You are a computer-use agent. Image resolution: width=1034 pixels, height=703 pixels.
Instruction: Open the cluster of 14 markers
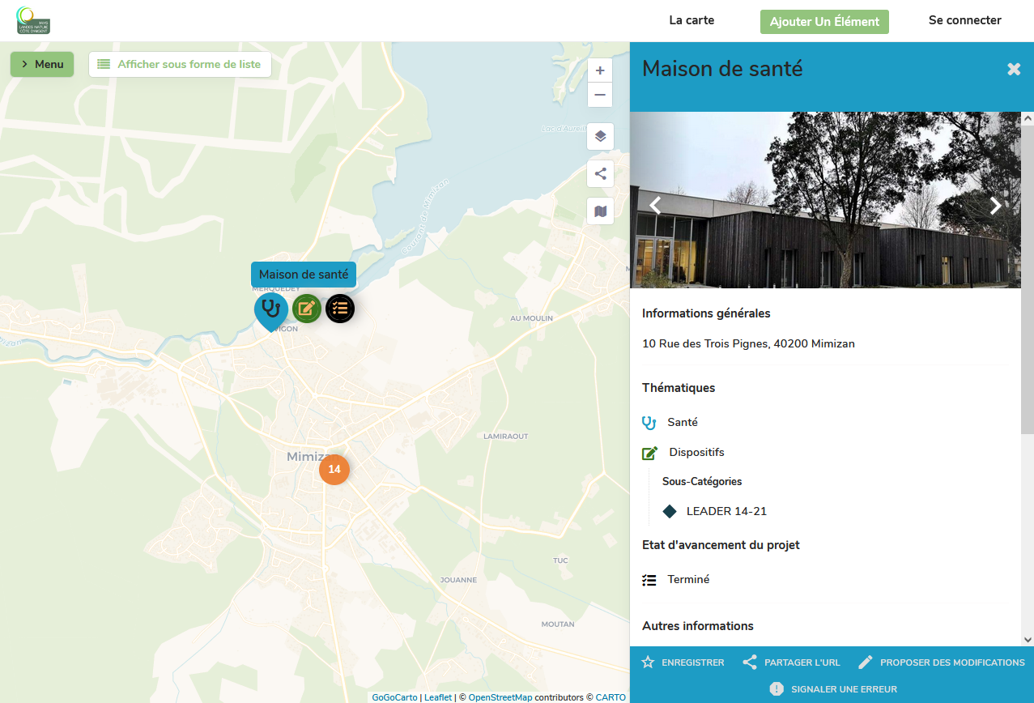(334, 470)
